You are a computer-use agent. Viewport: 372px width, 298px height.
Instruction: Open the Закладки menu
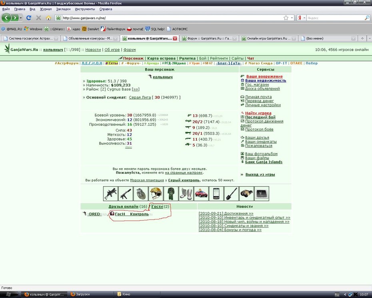[x=63, y=9]
